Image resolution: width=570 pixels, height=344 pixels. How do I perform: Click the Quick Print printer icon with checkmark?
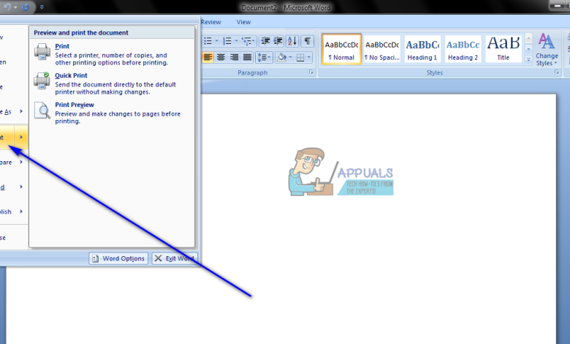42,81
